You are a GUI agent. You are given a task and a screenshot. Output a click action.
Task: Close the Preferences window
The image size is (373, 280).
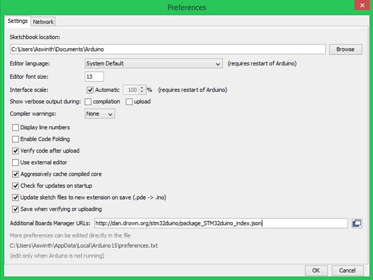pyautogui.click(x=359, y=7)
